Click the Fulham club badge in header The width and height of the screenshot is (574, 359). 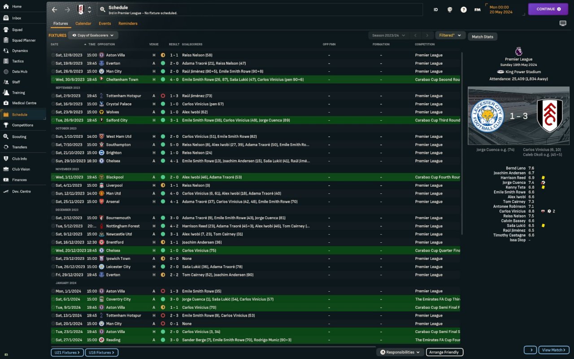coord(80,9)
